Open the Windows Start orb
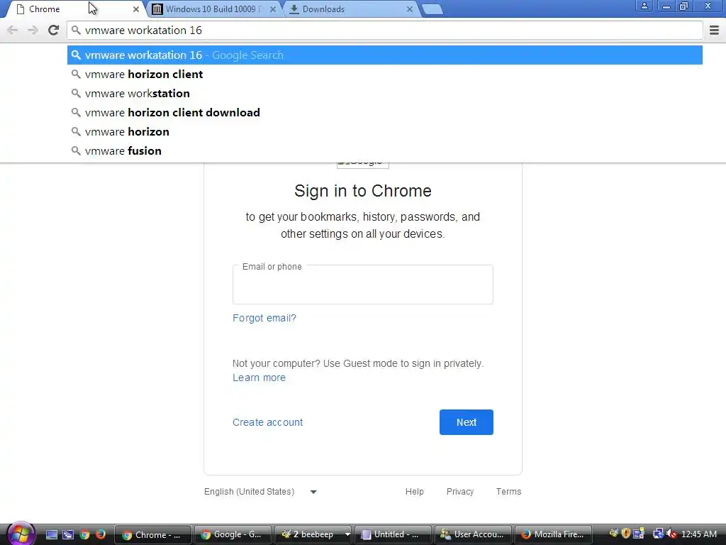This screenshot has width=726, height=545. [21, 534]
